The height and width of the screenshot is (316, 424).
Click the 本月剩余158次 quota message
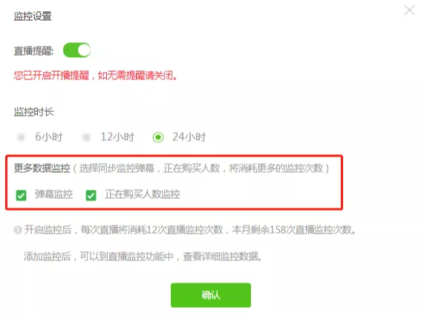coord(294,230)
